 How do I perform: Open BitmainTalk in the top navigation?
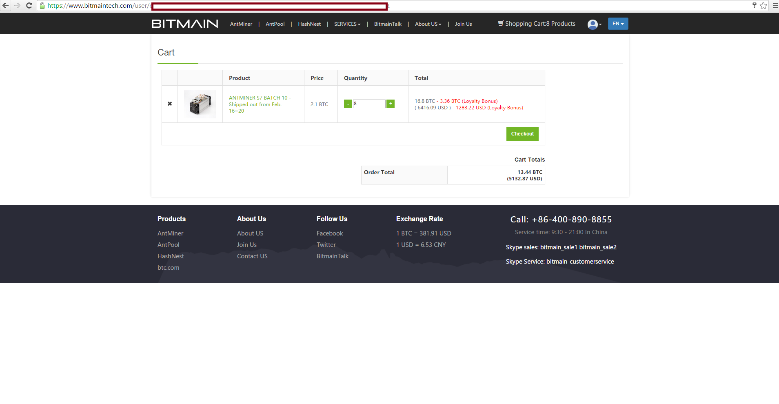pos(388,24)
